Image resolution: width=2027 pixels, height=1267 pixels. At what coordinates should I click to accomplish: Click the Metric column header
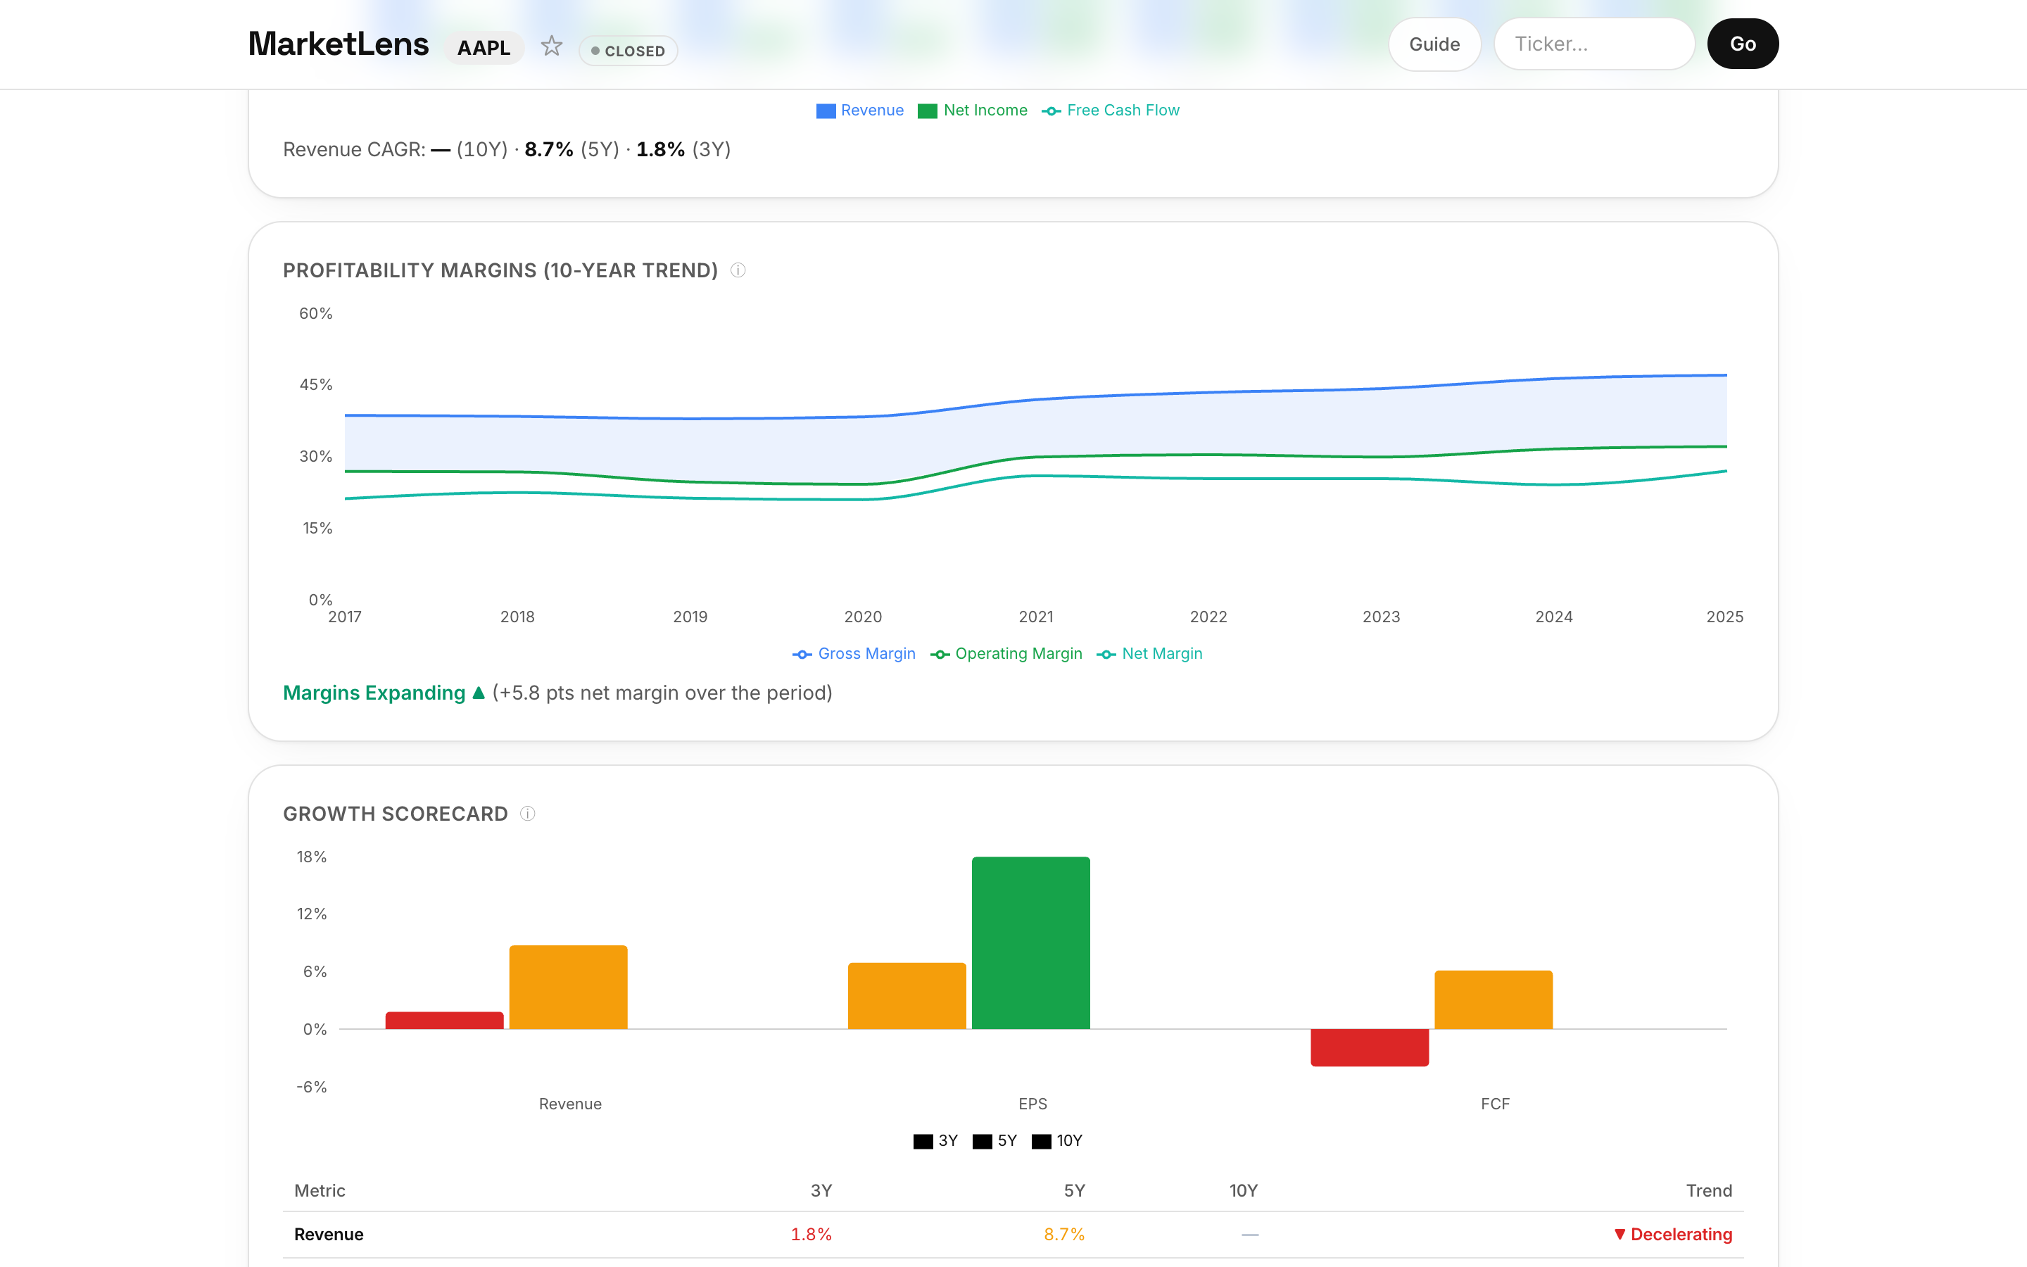[320, 1191]
